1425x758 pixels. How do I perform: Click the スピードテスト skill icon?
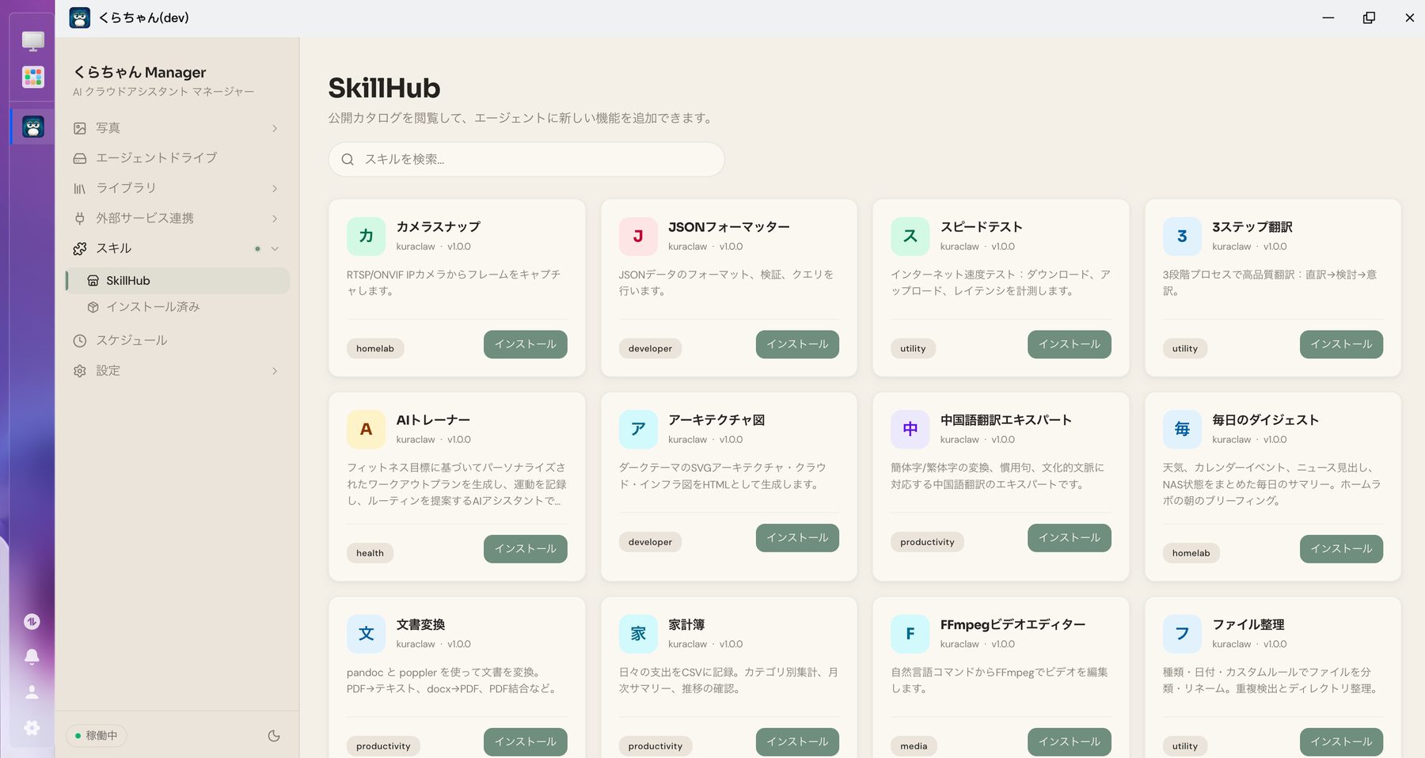pyautogui.click(x=910, y=236)
